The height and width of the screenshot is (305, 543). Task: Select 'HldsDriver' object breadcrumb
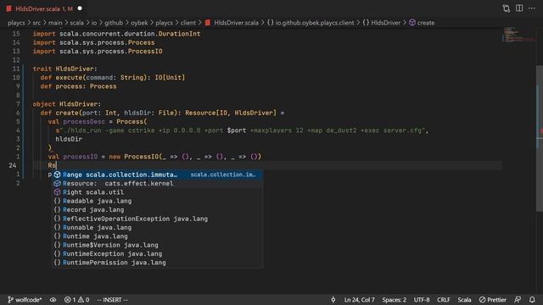click(385, 23)
